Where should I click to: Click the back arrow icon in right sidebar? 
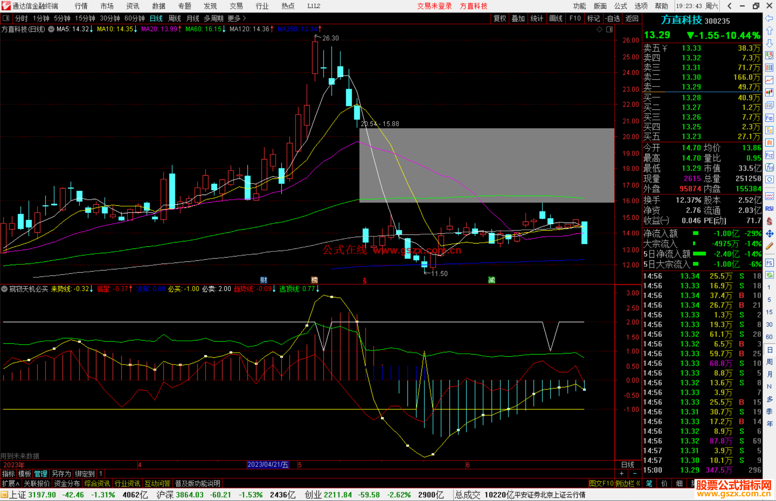tap(769, 18)
